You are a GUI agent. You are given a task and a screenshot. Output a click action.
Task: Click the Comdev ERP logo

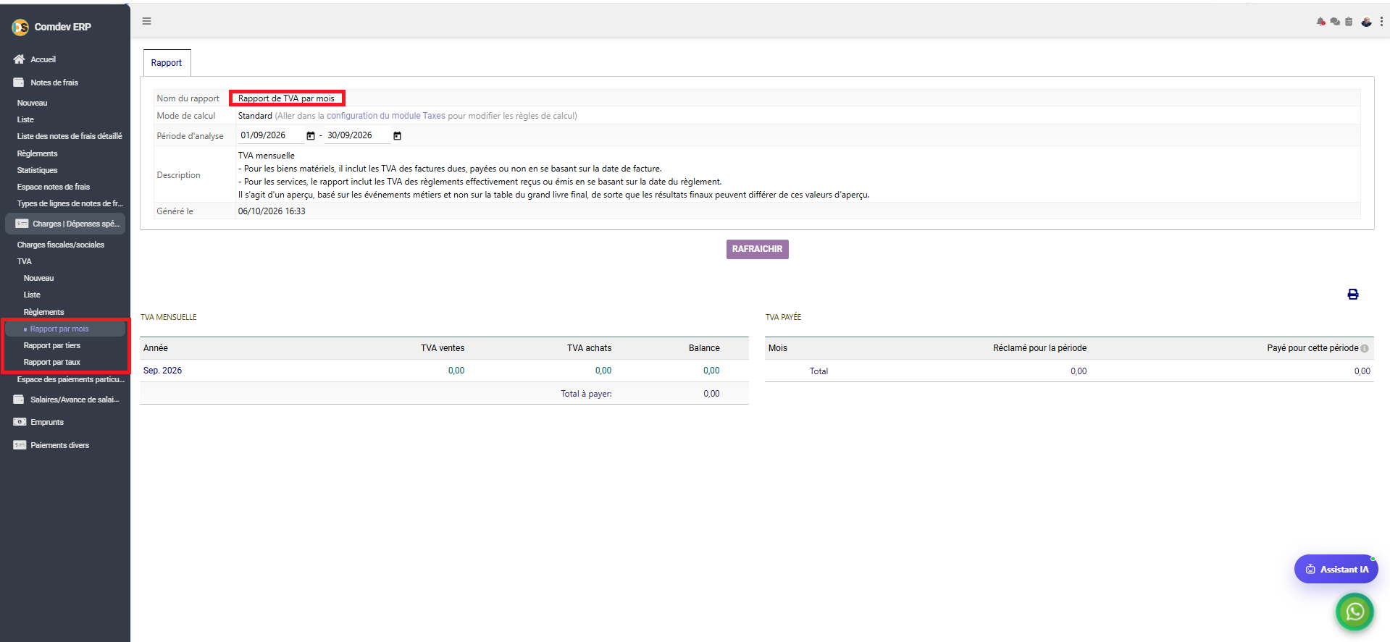tap(20, 28)
